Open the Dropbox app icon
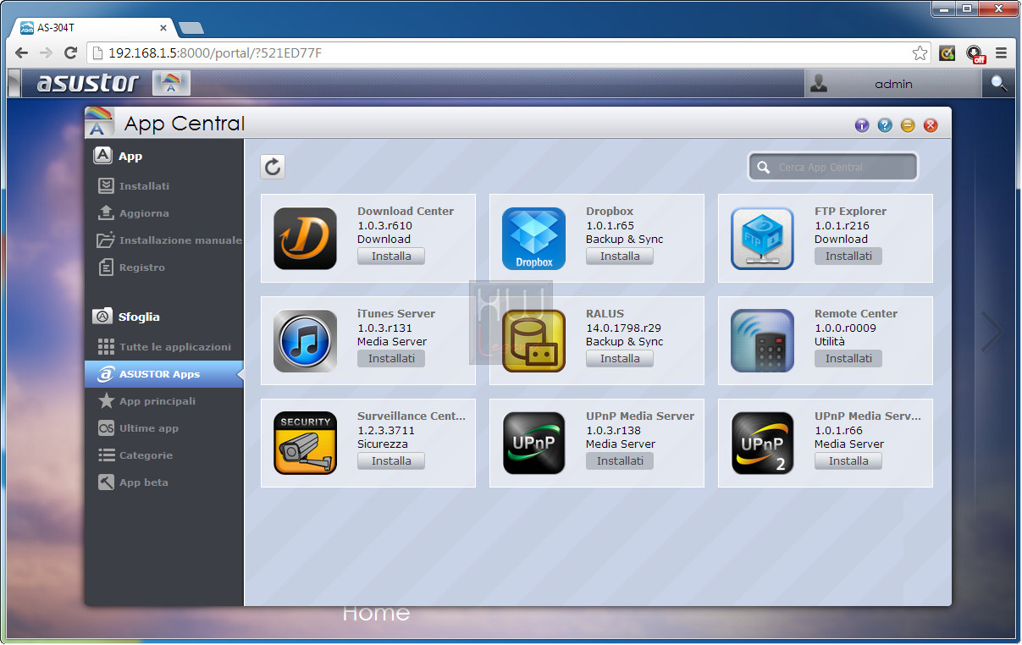 [533, 239]
